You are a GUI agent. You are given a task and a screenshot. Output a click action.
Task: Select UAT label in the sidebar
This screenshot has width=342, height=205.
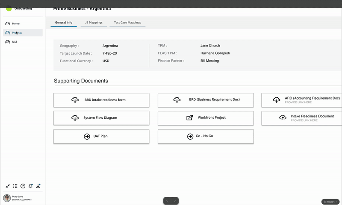[x=15, y=42]
